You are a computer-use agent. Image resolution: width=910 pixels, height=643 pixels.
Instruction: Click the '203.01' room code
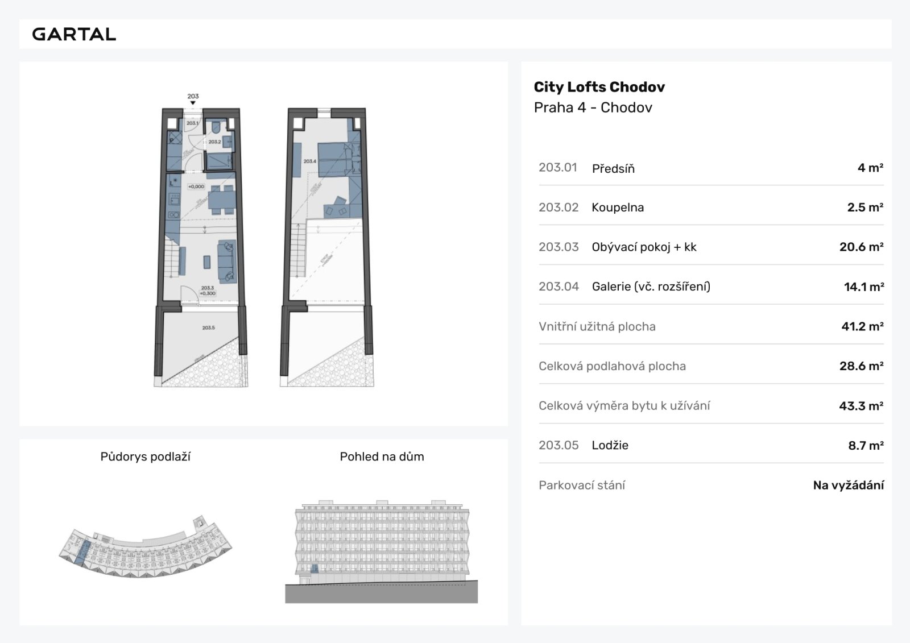tap(557, 168)
